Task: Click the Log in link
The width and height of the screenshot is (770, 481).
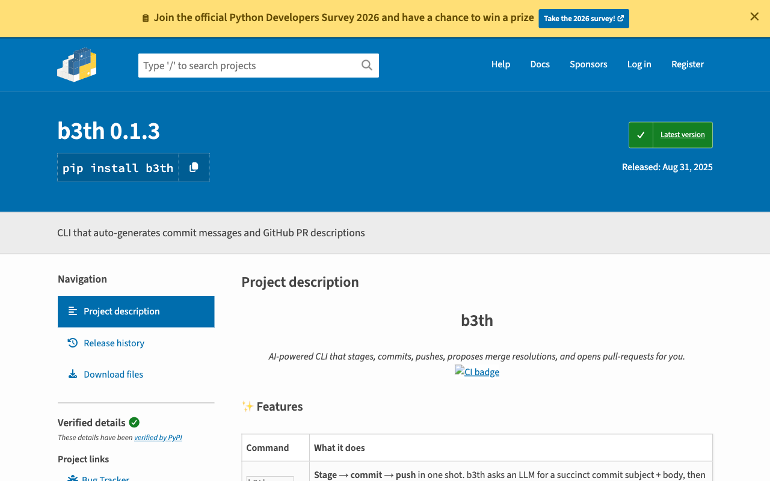Action: pos(639,64)
